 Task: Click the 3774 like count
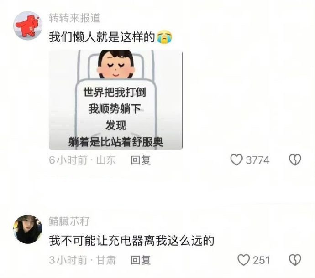click(257, 160)
